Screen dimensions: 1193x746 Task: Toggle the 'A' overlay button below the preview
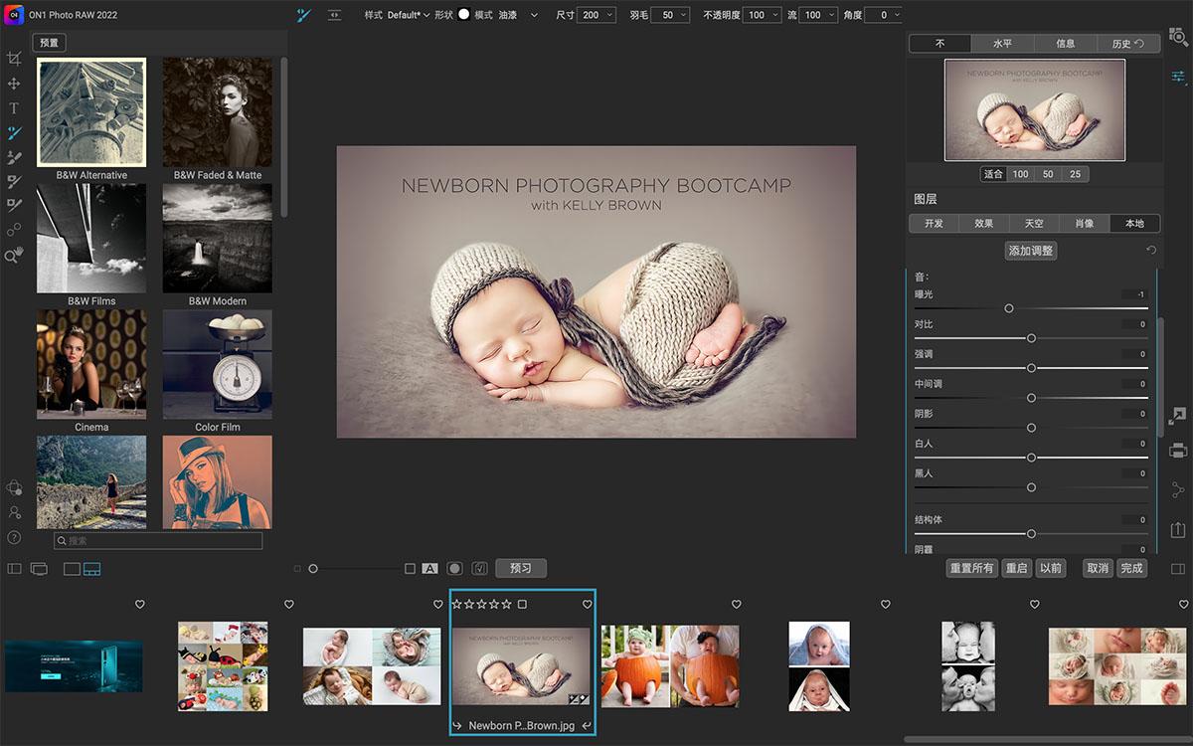pos(430,568)
